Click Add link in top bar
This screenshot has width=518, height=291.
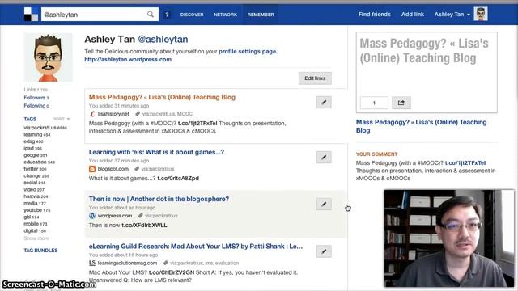(x=413, y=15)
